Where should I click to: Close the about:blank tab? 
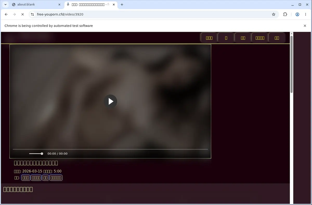[60, 4]
